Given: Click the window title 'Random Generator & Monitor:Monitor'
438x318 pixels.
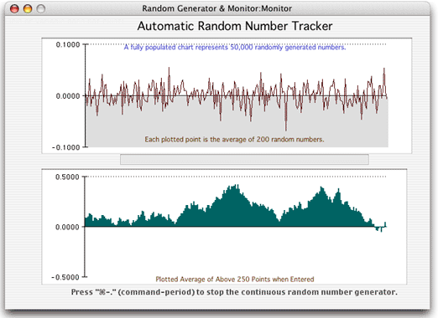Looking at the screenshot, I should [216, 8].
